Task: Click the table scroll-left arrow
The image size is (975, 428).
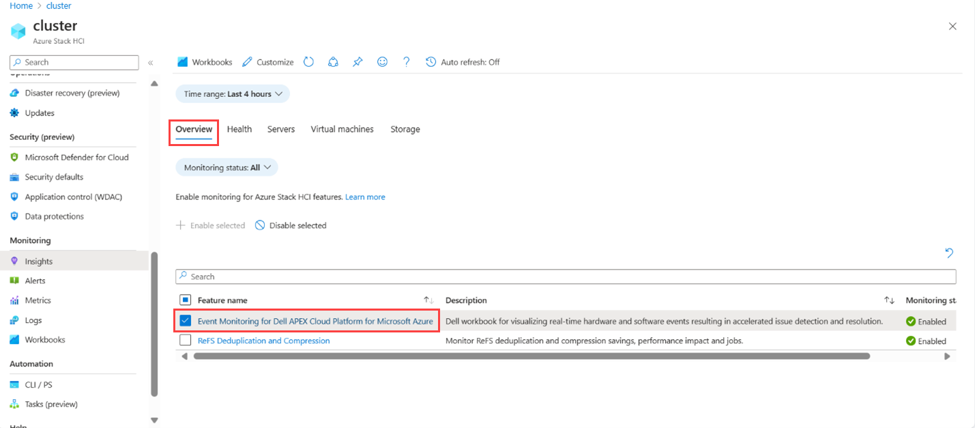Action: click(x=183, y=356)
